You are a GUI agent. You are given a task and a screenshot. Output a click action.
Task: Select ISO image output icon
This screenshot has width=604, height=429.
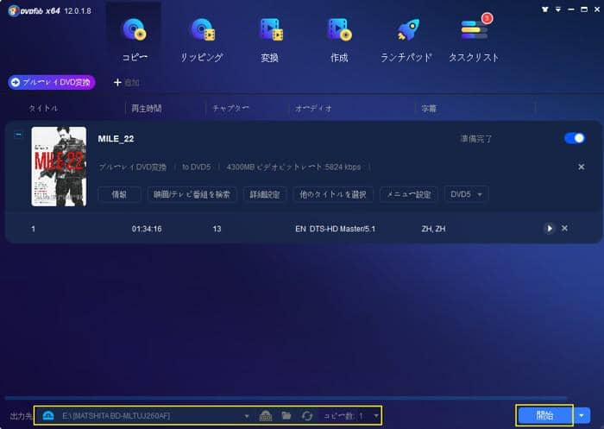[x=266, y=415]
